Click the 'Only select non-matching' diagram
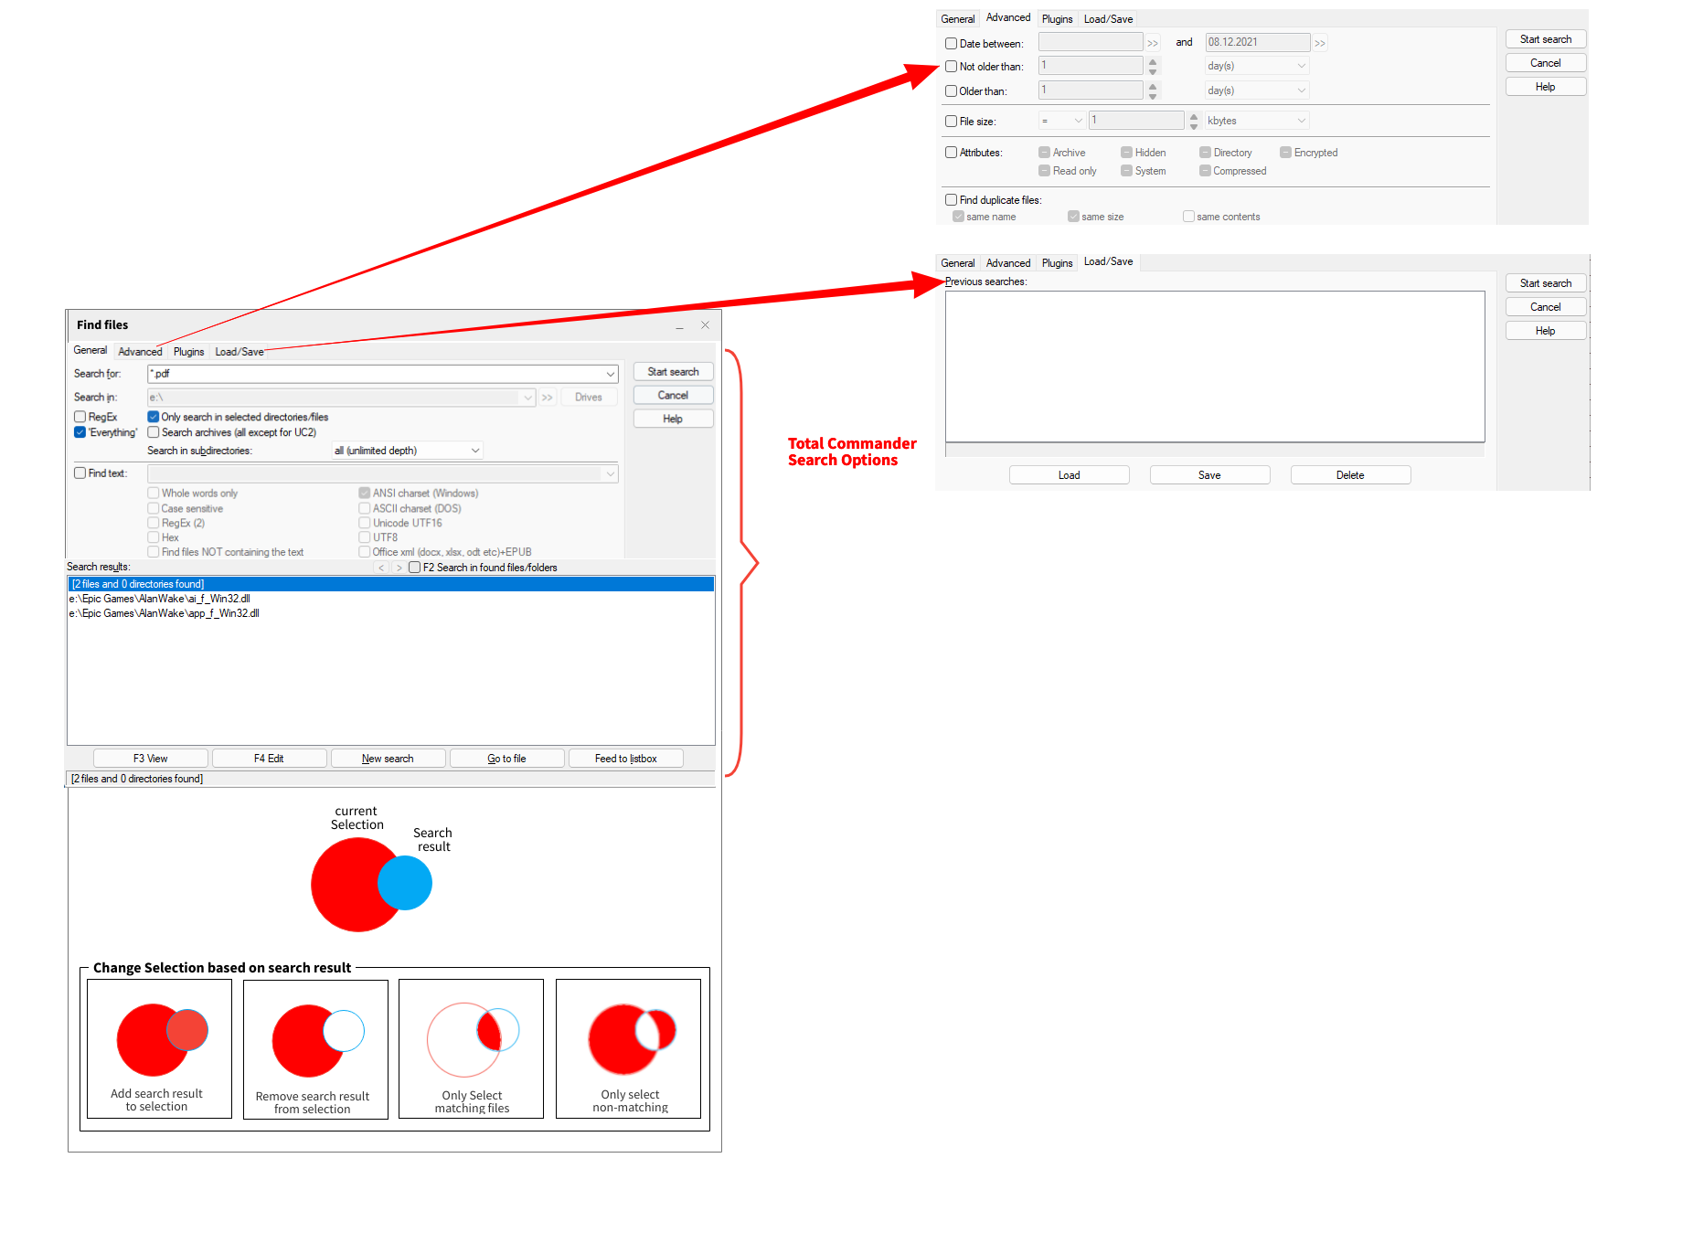The height and width of the screenshot is (1243, 1682). [x=628, y=1048]
